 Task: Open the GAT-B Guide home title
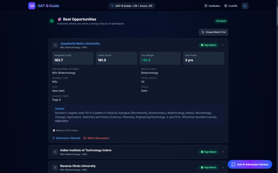48,6
